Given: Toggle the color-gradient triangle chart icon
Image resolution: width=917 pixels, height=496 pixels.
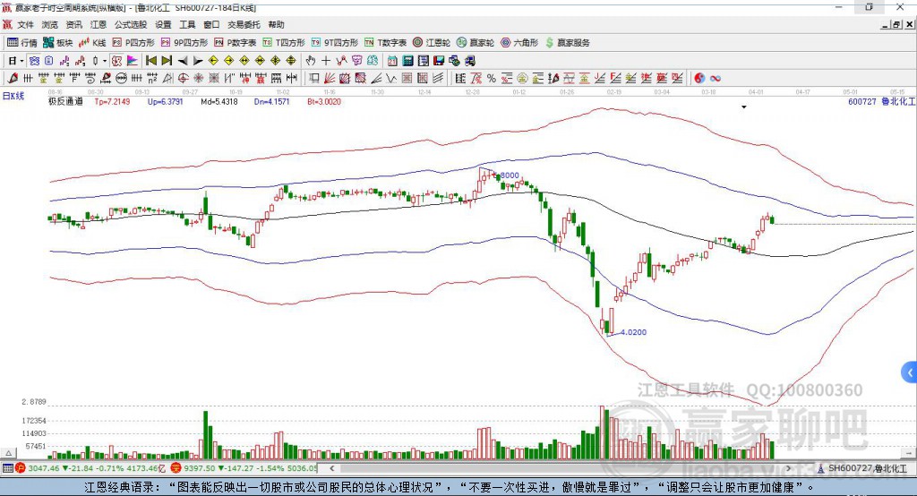Looking at the screenshot, I should pyautogui.click(x=133, y=61).
